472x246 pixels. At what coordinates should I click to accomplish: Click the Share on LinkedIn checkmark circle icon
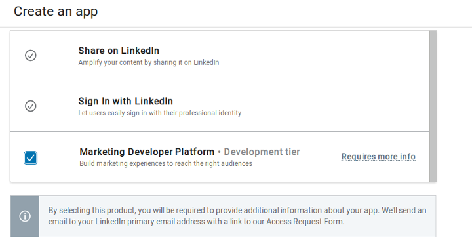pyautogui.click(x=30, y=55)
